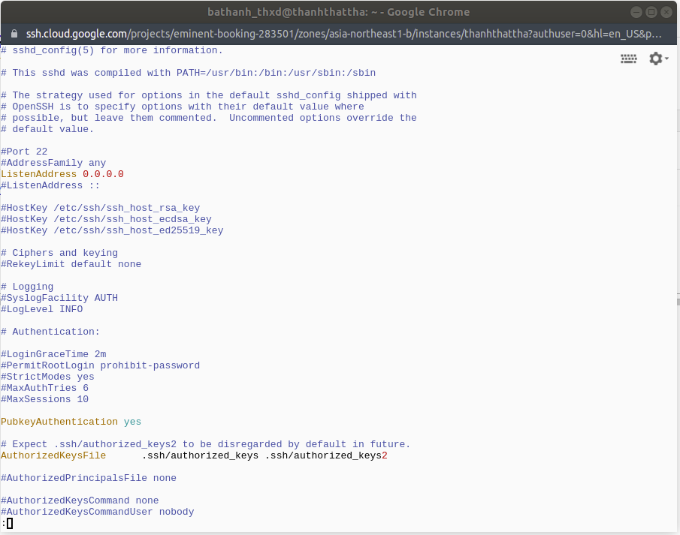Click the Chrome window title bar text
This screenshot has height=535, width=680.
[x=339, y=12]
